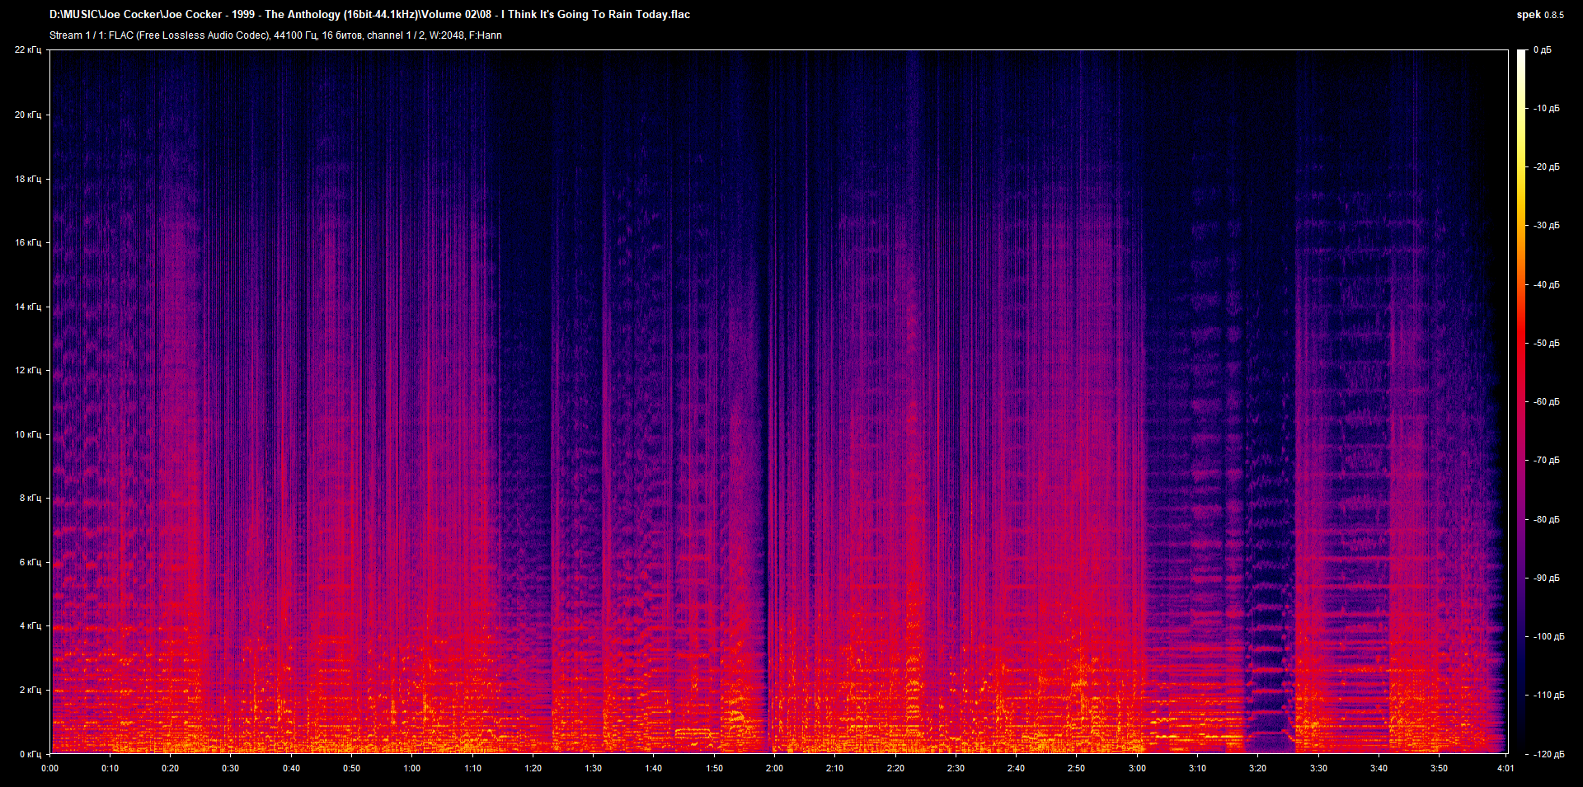
Task: Click the 1:20 time axis label
Action: (533, 769)
